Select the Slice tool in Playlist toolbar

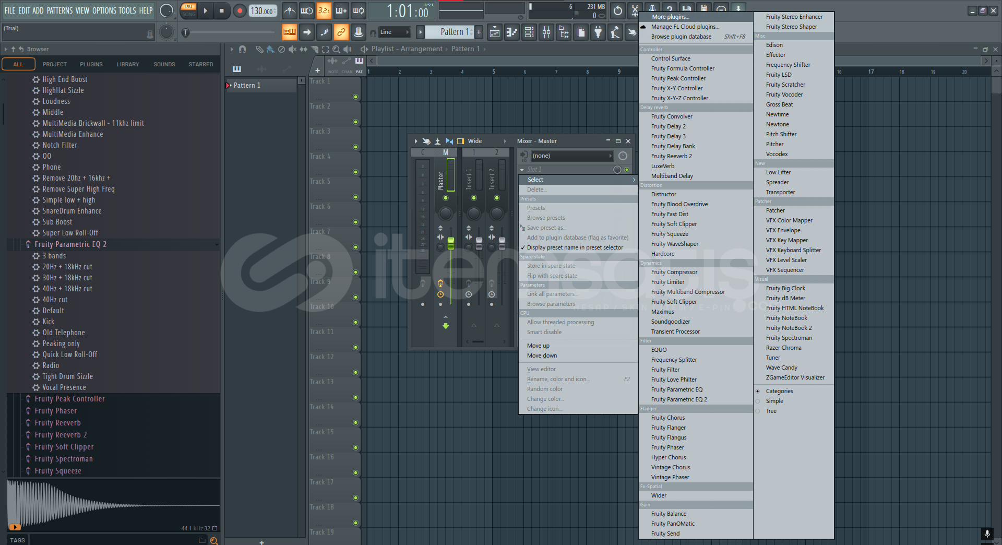click(314, 49)
